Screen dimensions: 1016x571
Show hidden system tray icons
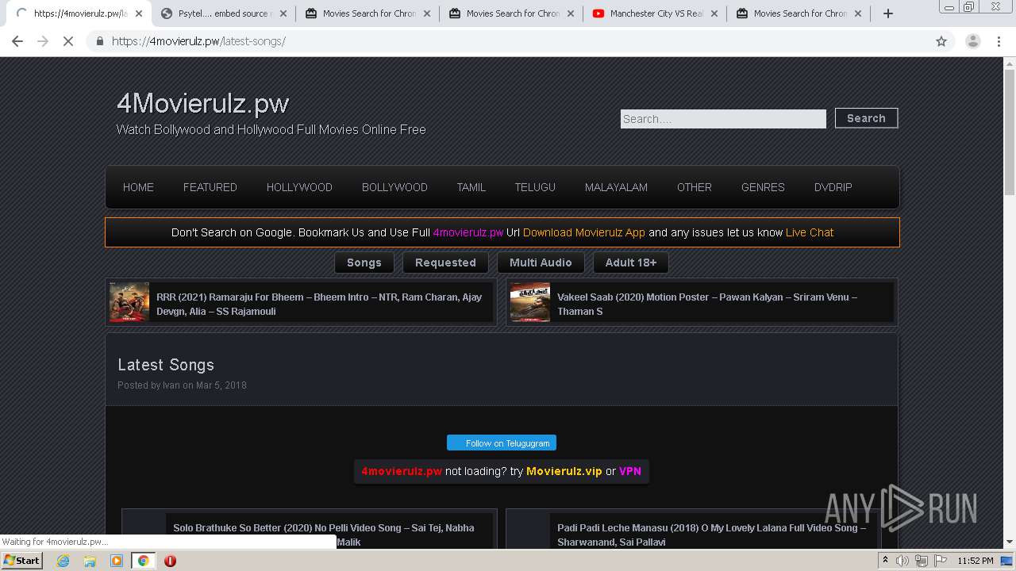885,561
